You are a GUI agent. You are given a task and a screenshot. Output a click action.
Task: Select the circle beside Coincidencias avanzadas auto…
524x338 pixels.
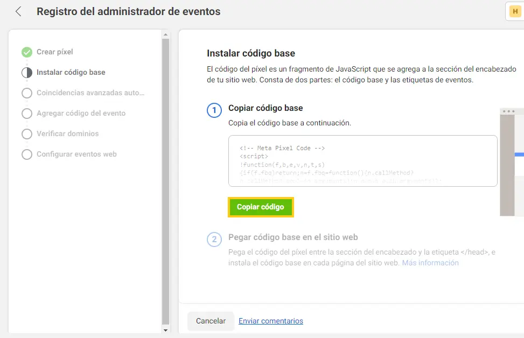tap(27, 93)
